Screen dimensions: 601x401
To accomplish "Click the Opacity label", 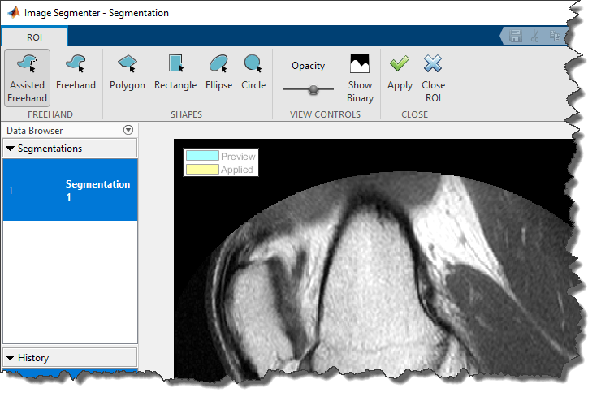I will click(308, 66).
